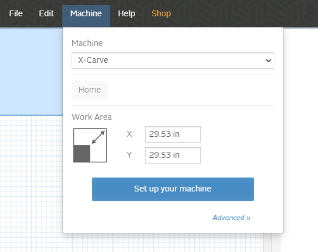
Task: Click the diagonal resize arrow in the work area icon
Action: (98, 137)
